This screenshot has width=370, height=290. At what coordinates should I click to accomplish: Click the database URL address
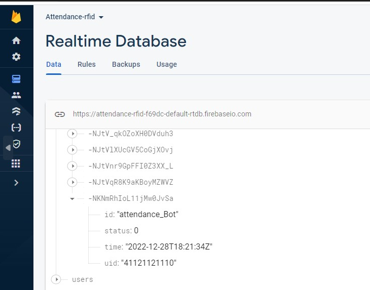click(162, 114)
